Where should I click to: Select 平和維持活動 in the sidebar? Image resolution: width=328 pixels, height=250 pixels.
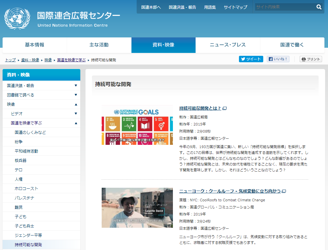(x=41, y=151)
